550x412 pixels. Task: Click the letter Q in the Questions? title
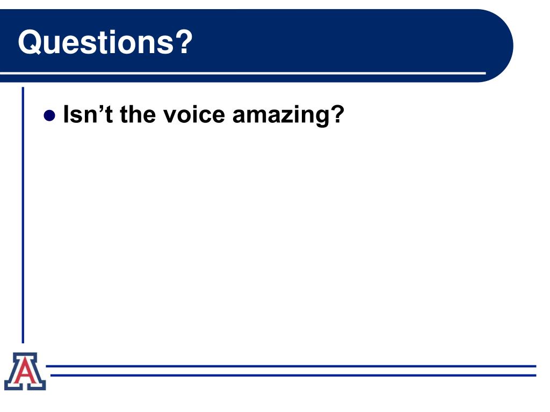point(30,42)
